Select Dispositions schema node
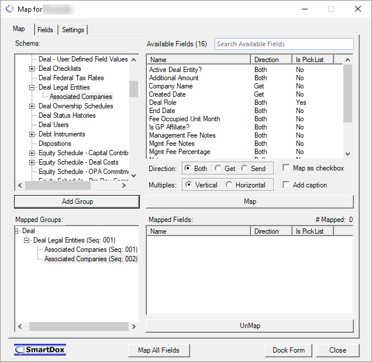The height and width of the screenshot is (362, 372). coord(55,144)
